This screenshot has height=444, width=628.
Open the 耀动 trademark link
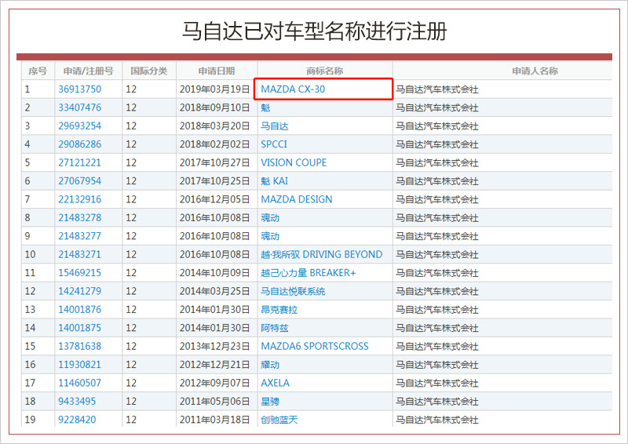[270, 365]
